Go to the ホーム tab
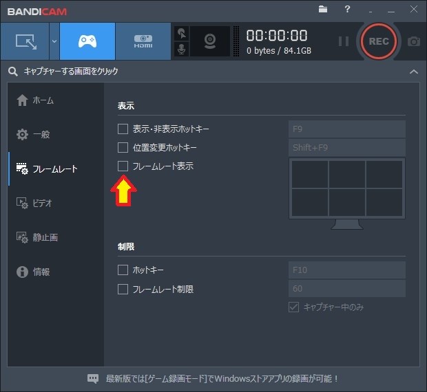The height and width of the screenshot is (392, 427). (43, 100)
